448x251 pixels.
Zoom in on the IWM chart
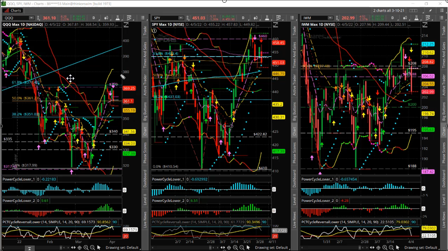pos(384,248)
